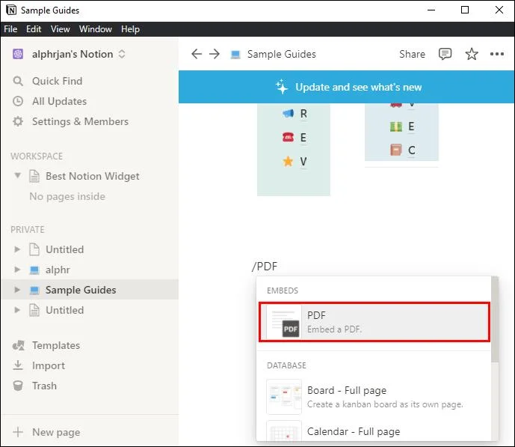
Task: Open the three-dot page options menu
Action: point(496,54)
